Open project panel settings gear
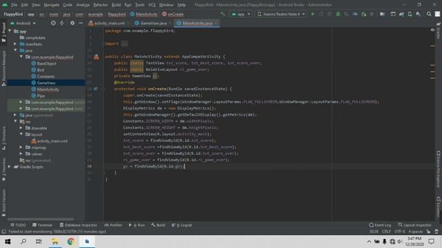This screenshot has height=248, width=442. point(72,23)
